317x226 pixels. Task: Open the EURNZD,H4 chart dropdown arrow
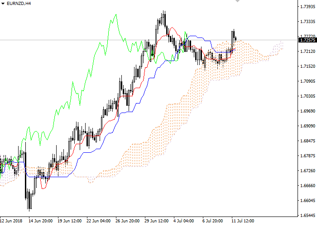[x=3, y=4]
